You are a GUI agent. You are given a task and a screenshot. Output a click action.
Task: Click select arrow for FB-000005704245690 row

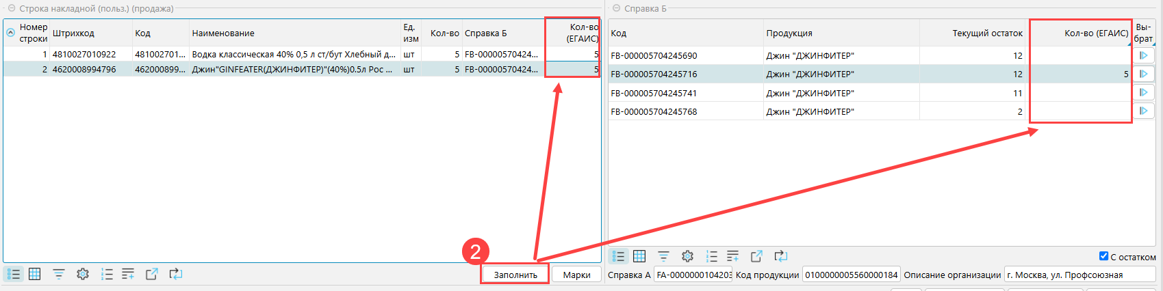(x=1143, y=55)
